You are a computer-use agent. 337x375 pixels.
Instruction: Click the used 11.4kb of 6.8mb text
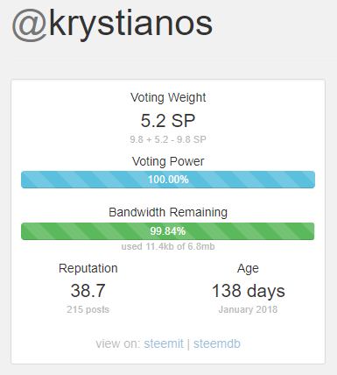(168, 246)
